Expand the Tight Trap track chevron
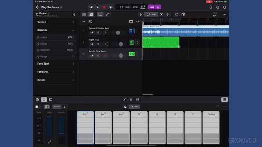The width and height of the screenshot is (262, 147). click(138, 42)
